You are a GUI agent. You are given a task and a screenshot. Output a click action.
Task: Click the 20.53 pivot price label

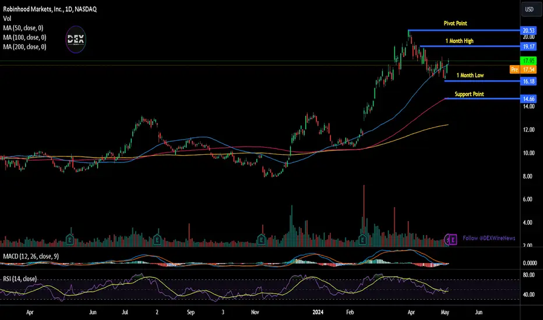click(x=528, y=30)
